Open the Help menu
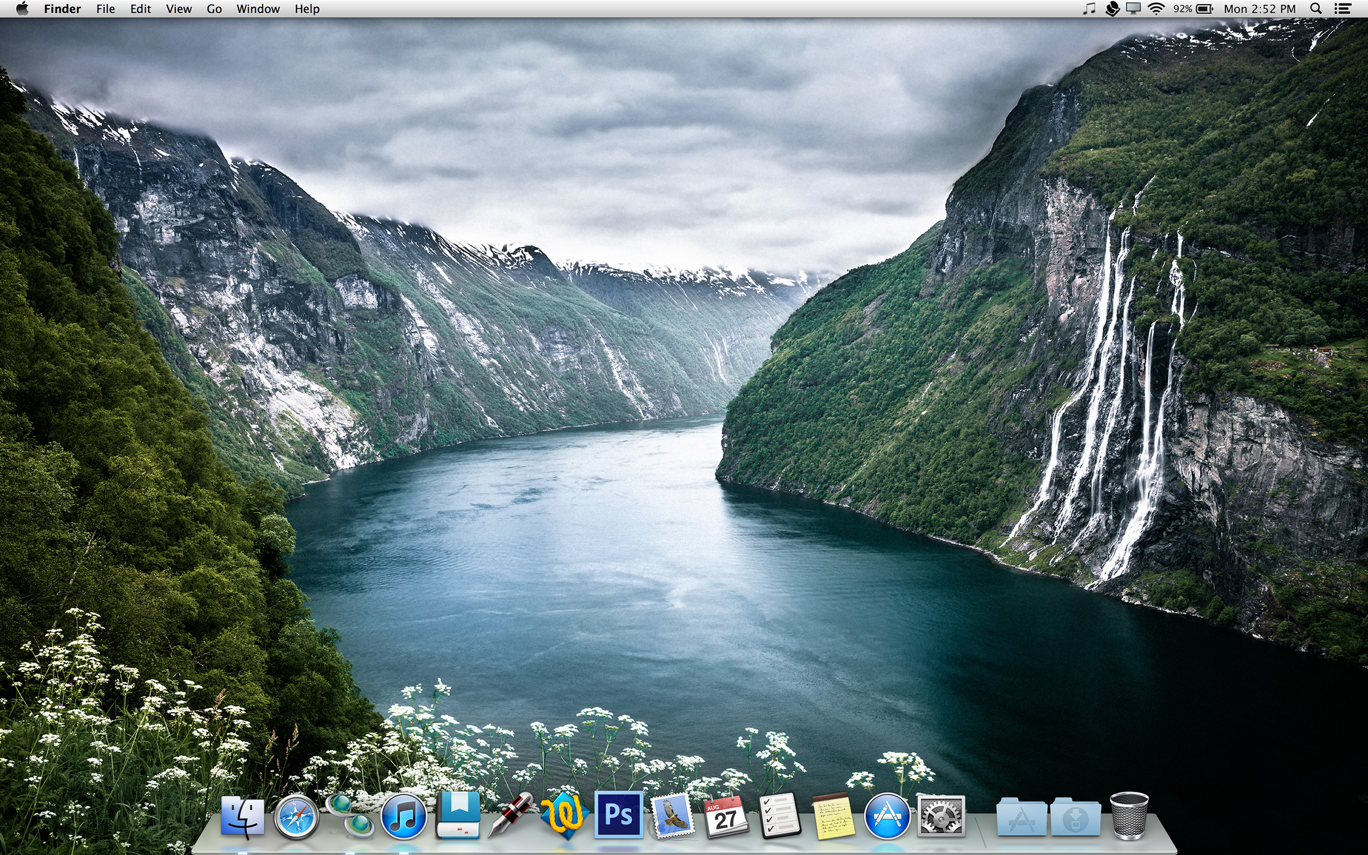The height and width of the screenshot is (855, 1368). (x=307, y=9)
